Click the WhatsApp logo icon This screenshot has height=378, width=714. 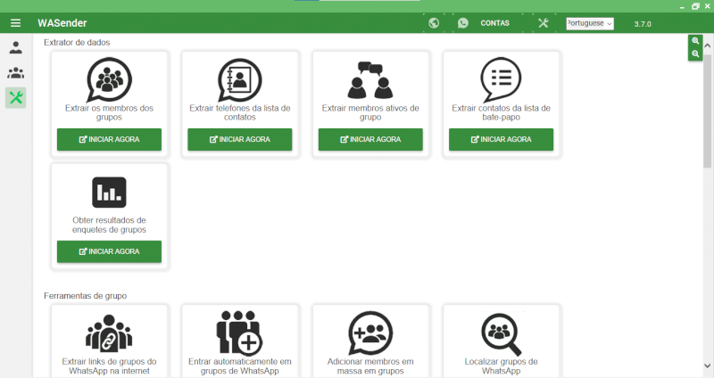(x=463, y=23)
